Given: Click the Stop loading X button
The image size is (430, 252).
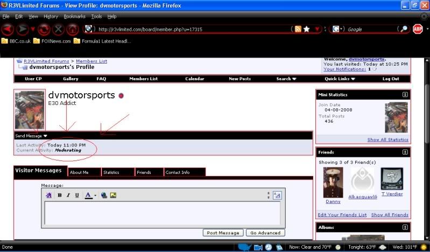Looking at the screenshot, I should (x=59, y=29).
